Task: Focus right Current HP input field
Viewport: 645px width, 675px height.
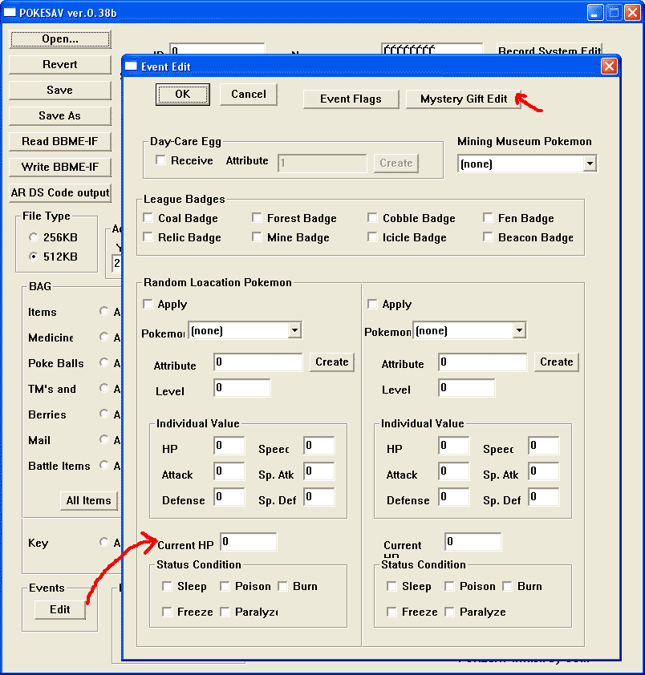Action: click(x=473, y=542)
